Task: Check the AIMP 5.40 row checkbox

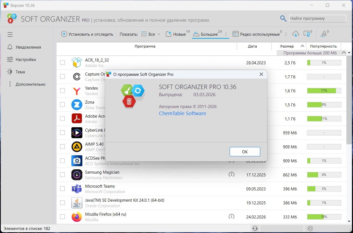Action: pos(63,147)
